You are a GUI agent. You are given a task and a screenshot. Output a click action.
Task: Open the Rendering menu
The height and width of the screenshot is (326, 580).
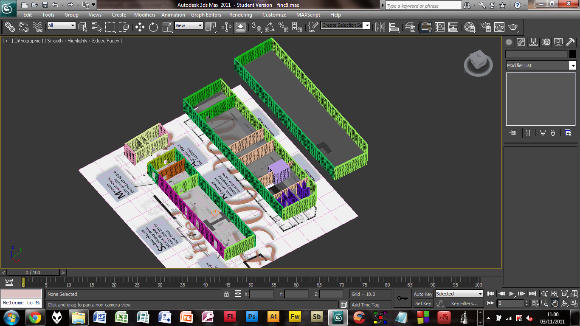point(240,14)
